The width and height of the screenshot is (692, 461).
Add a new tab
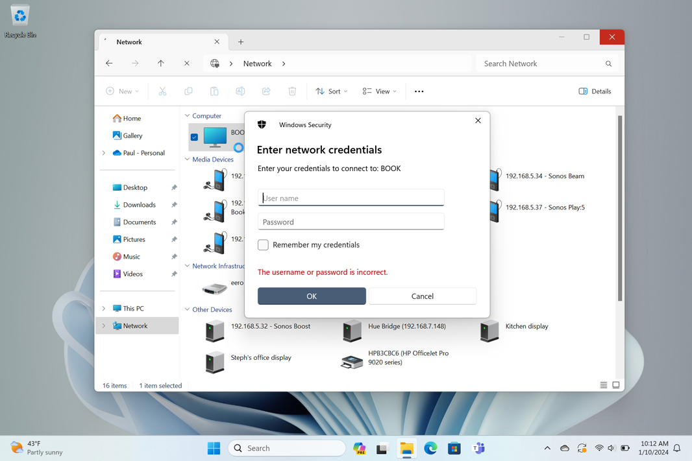click(241, 42)
